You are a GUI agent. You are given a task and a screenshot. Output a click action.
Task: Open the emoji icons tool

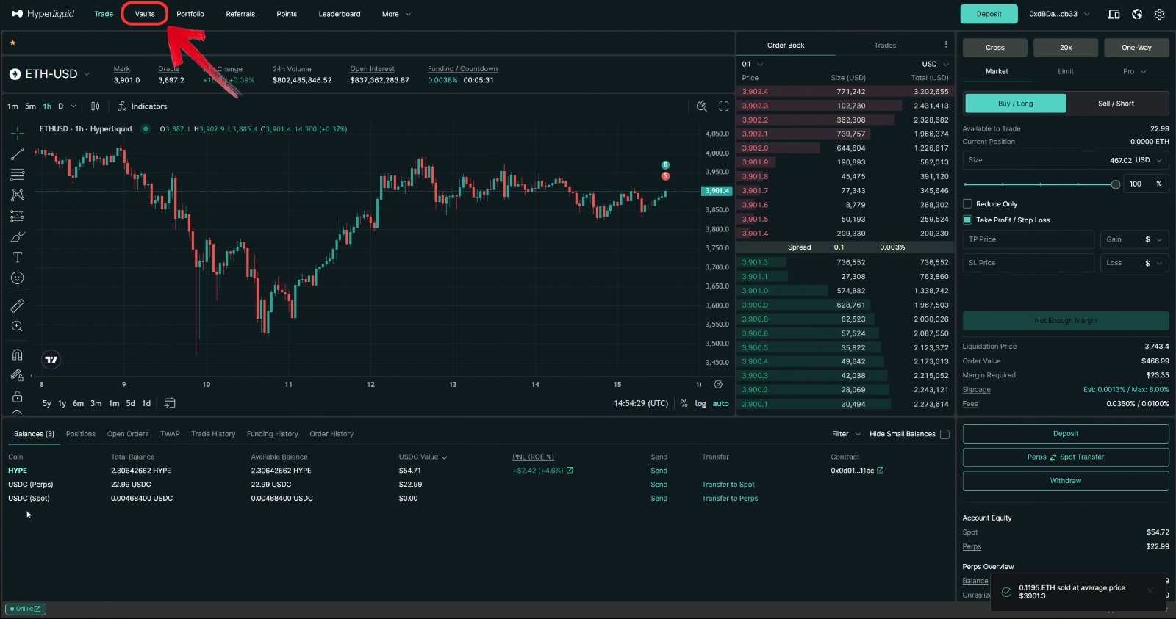point(18,278)
